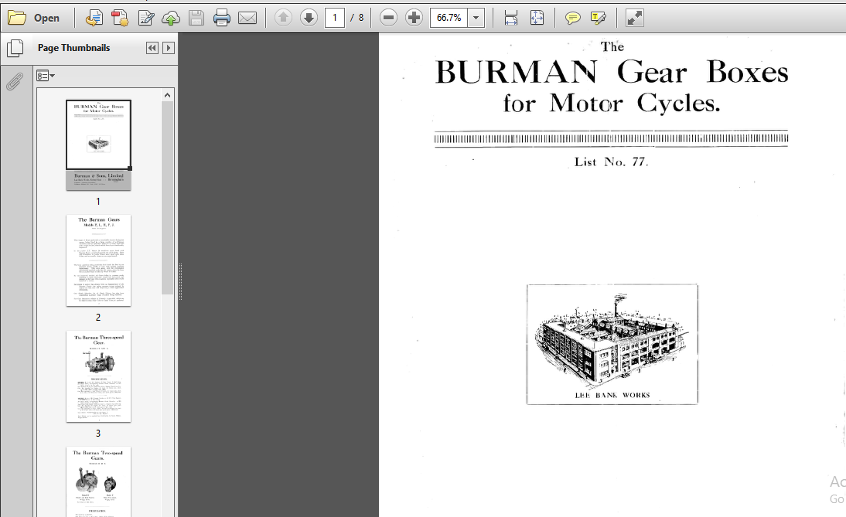
Task: Zoom out with the minus button
Action: coord(388,18)
